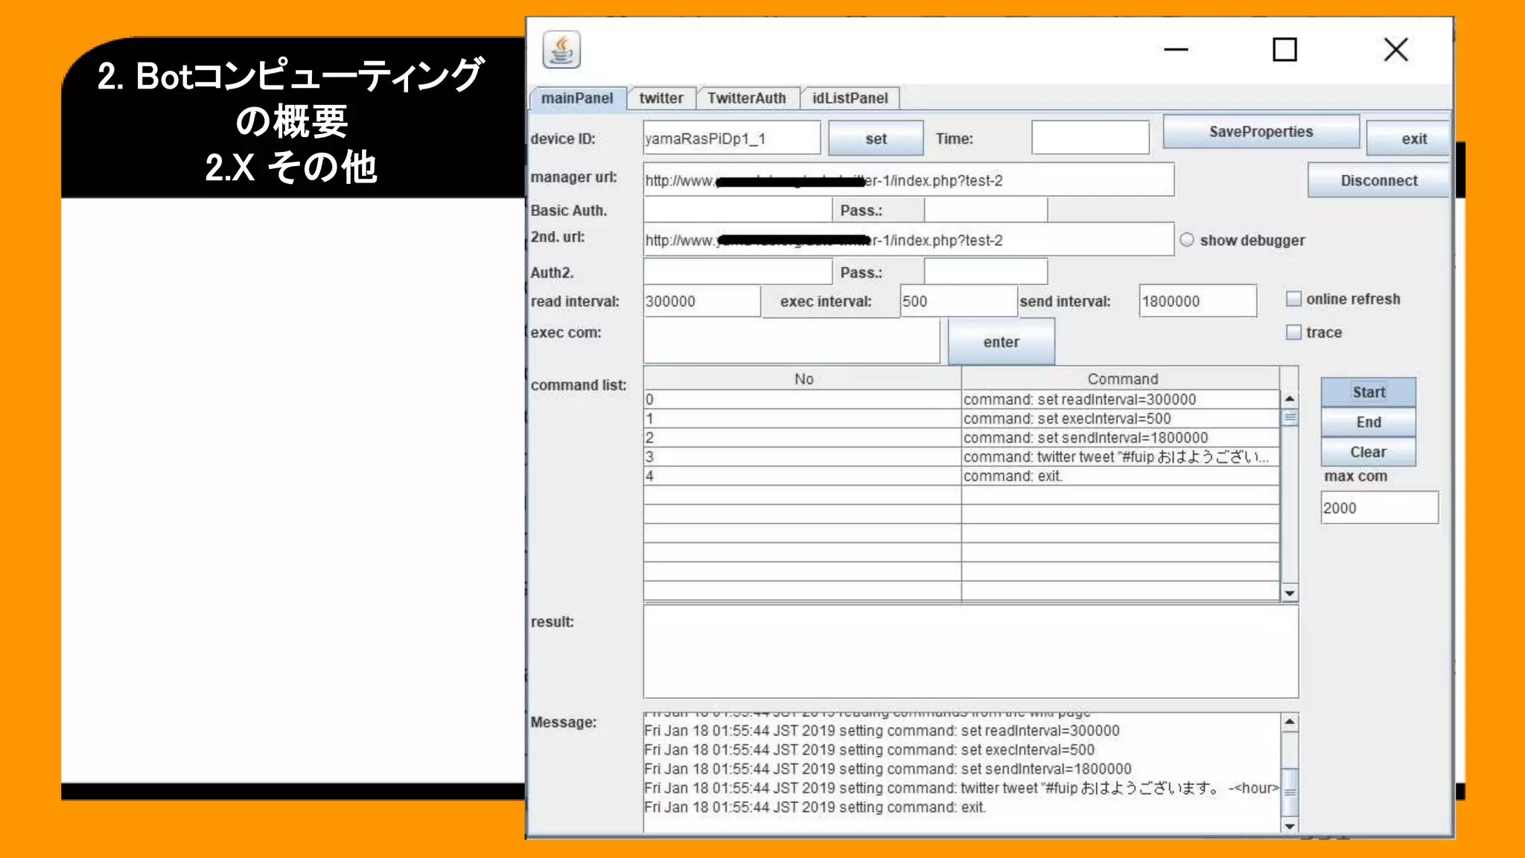Click the set button beside device ID
This screenshot has height=858, width=1525.
876,139
